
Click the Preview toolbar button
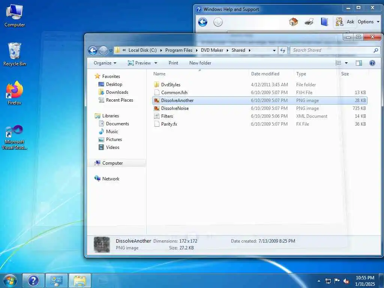pyautogui.click(x=139, y=63)
